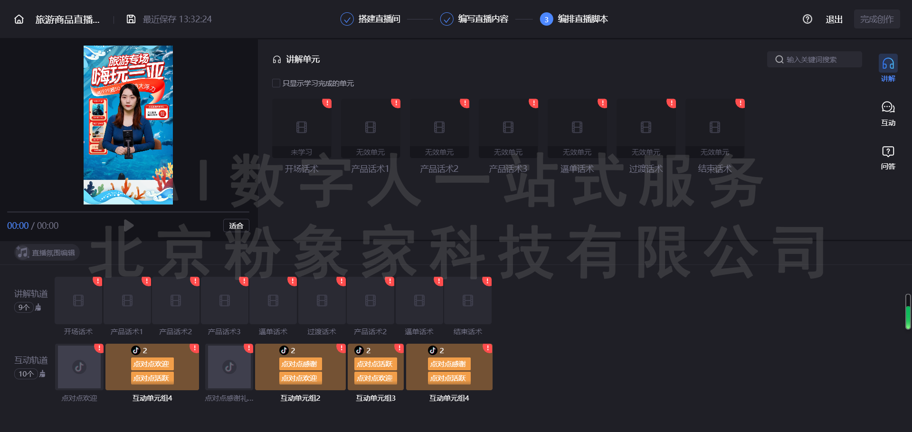
Task: Click the green vertical volume slider
Action: tap(908, 312)
